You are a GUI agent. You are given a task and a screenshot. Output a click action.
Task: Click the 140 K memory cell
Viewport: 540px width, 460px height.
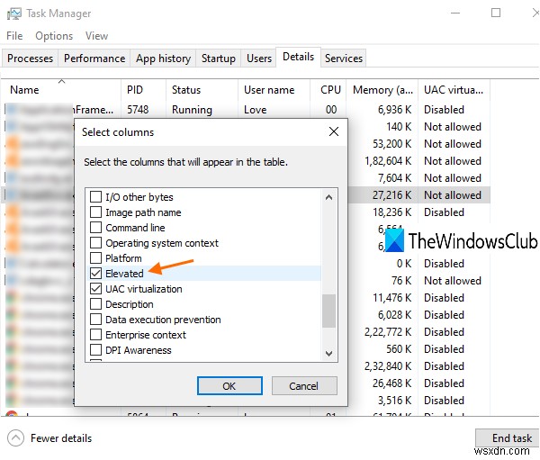click(x=399, y=126)
